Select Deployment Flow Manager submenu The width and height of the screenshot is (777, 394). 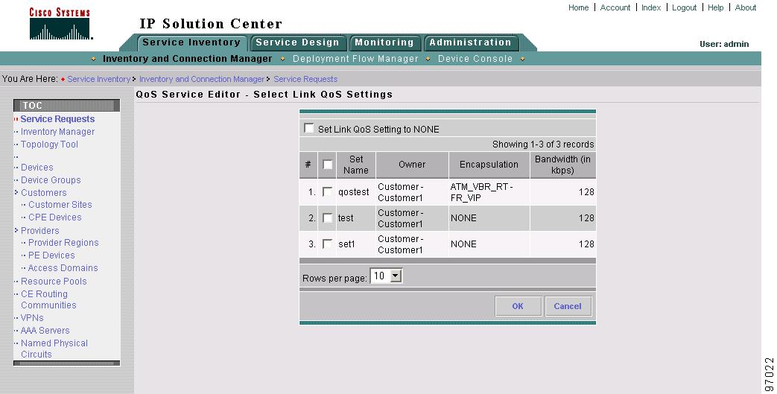[356, 59]
